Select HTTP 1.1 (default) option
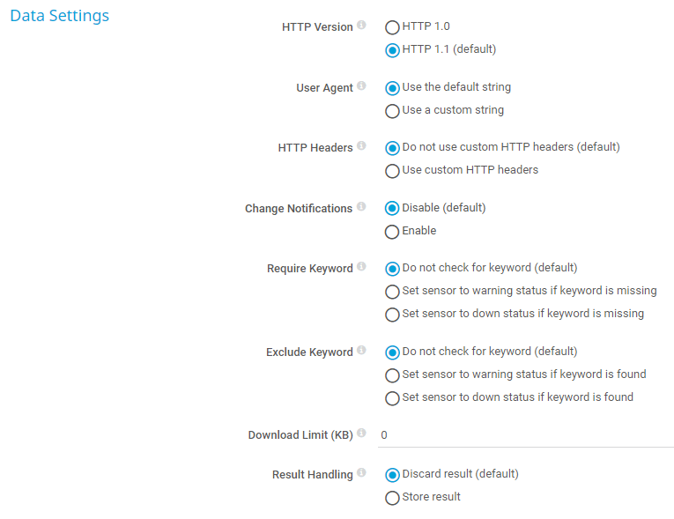674x519 pixels. click(x=393, y=50)
